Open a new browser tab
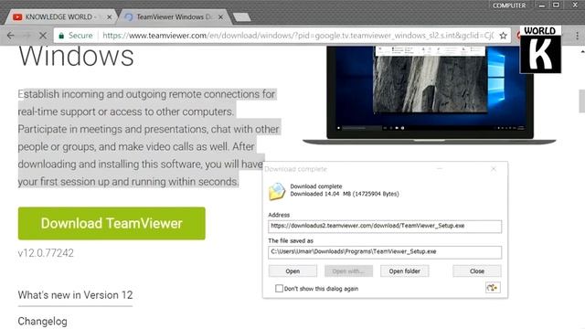The width and height of the screenshot is (585, 329). coord(241,17)
